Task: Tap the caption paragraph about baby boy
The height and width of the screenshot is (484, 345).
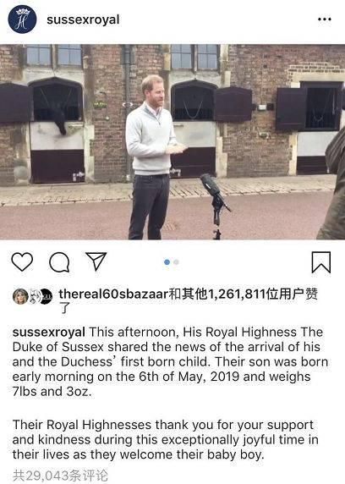Action: click(x=166, y=439)
